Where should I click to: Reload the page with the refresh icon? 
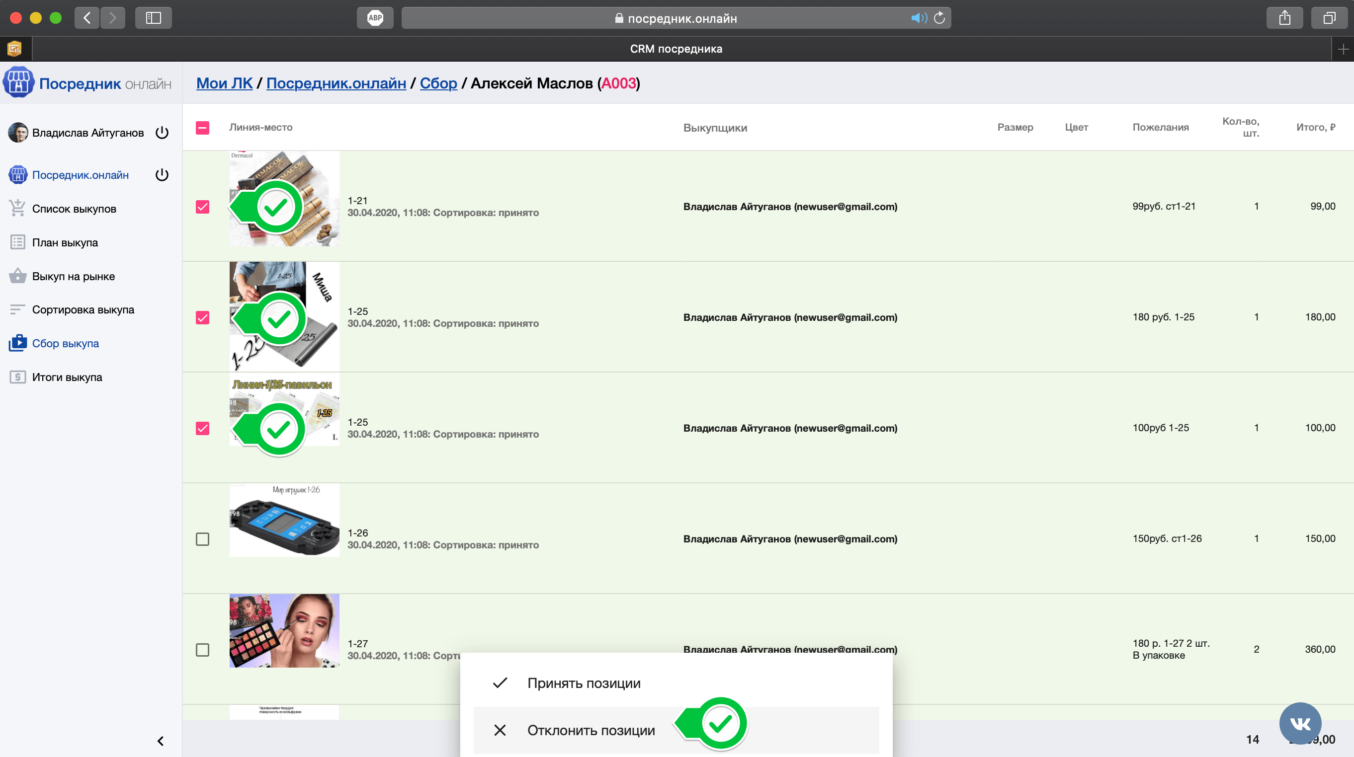(x=939, y=18)
